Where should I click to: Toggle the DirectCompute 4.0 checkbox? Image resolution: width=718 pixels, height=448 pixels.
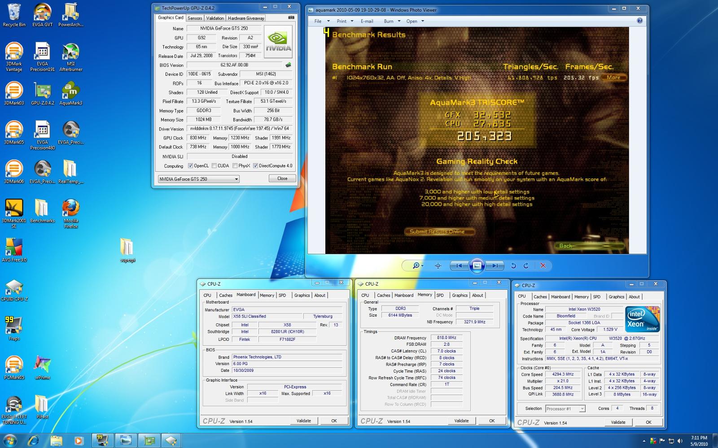point(255,165)
